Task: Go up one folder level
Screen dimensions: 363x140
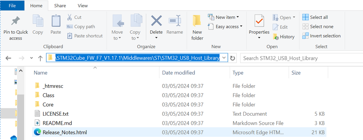Action: pos(40,58)
